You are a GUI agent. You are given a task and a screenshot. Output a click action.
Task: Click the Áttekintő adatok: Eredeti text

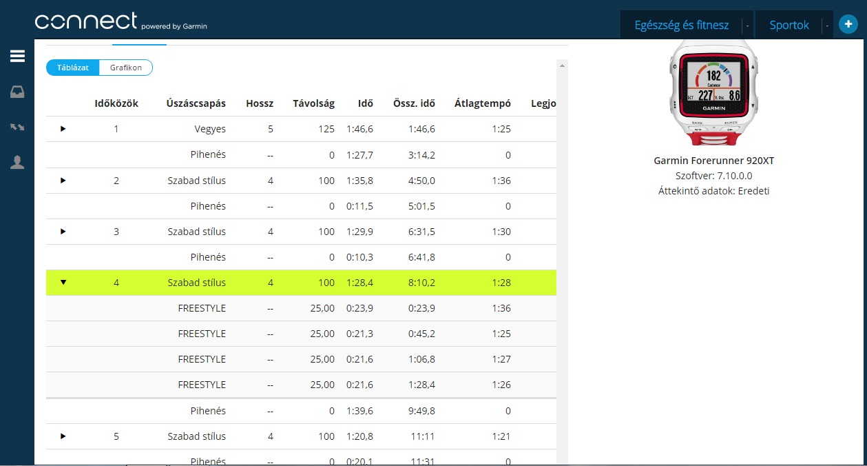(713, 191)
